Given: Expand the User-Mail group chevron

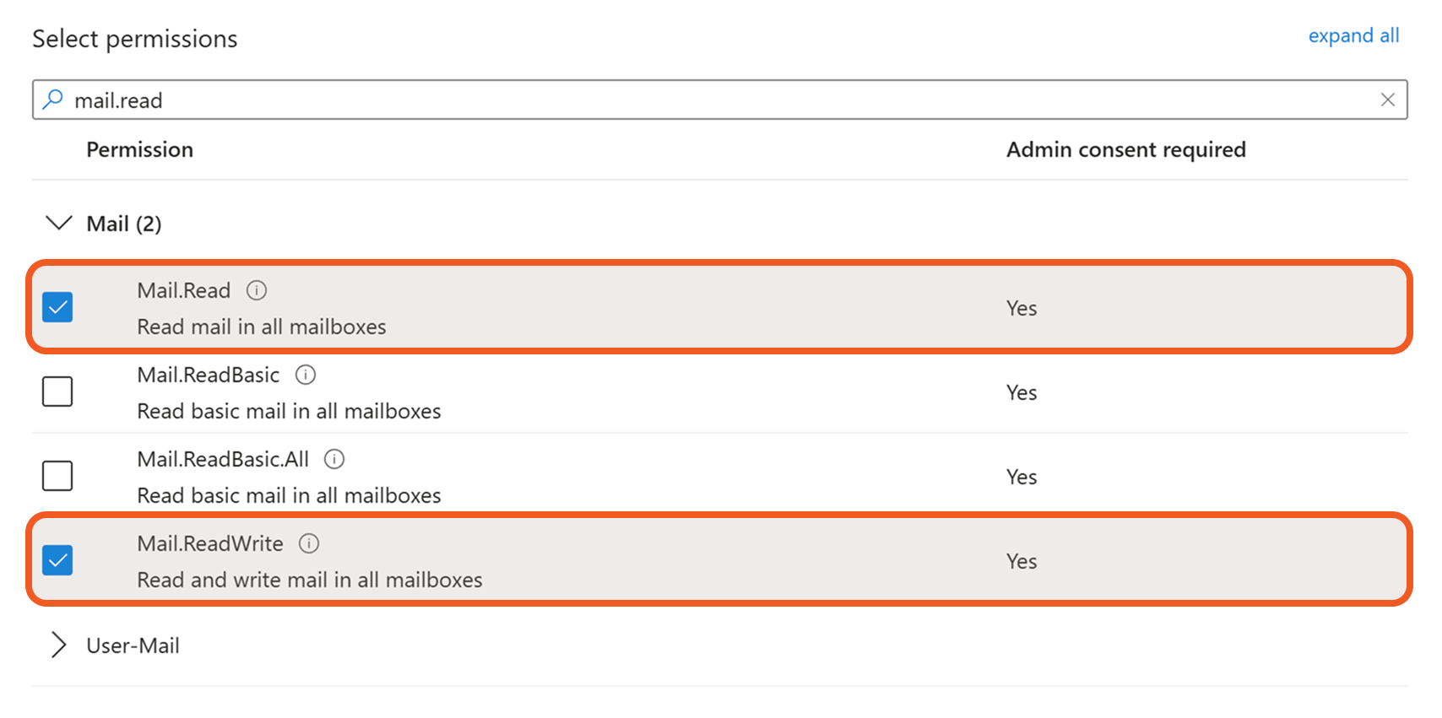Looking at the screenshot, I should (58, 645).
